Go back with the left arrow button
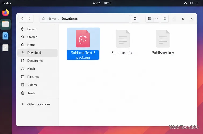This screenshot has width=203, height=134. [22, 19]
